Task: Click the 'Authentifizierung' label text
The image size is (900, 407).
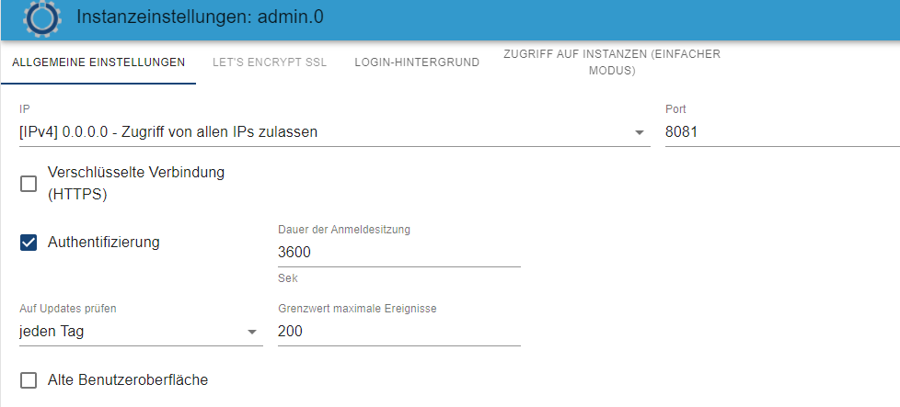Action: coord(103,242)
